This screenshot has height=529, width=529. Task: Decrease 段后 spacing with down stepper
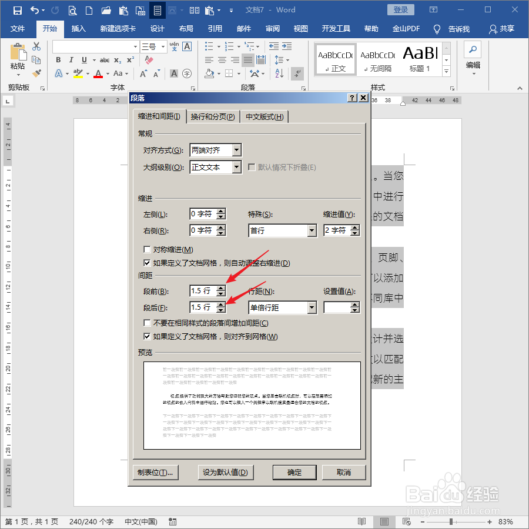click(221, 310)
